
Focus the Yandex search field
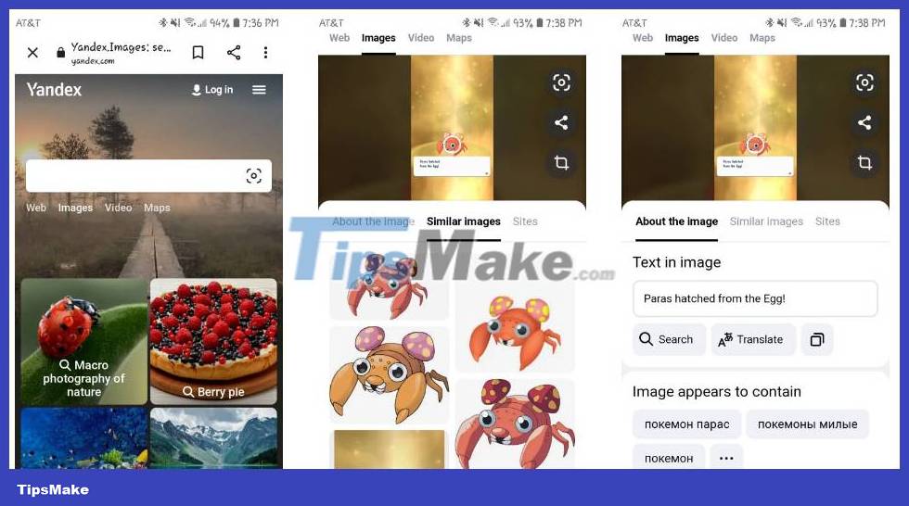[148, 176]
